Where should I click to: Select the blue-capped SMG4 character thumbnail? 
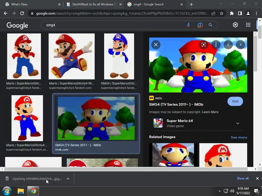pos(119,56)
